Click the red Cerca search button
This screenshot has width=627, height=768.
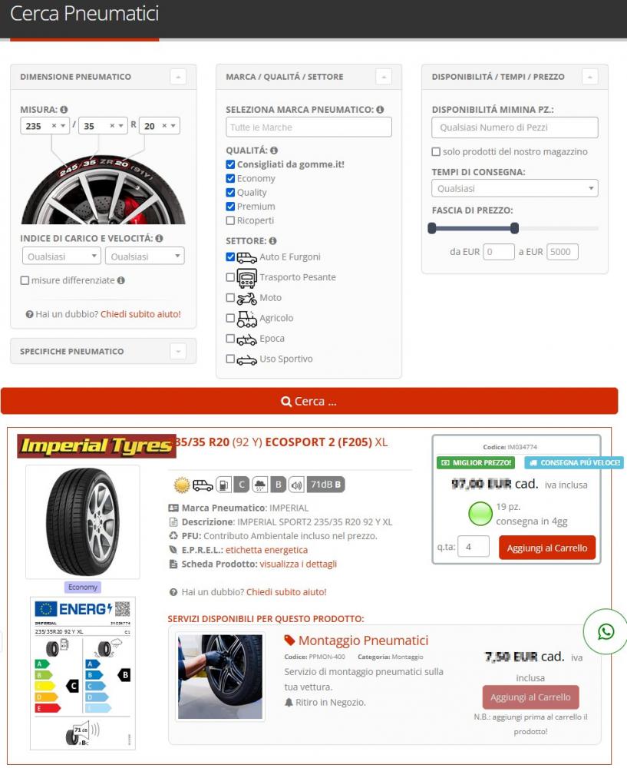click(x=309, y=401)
